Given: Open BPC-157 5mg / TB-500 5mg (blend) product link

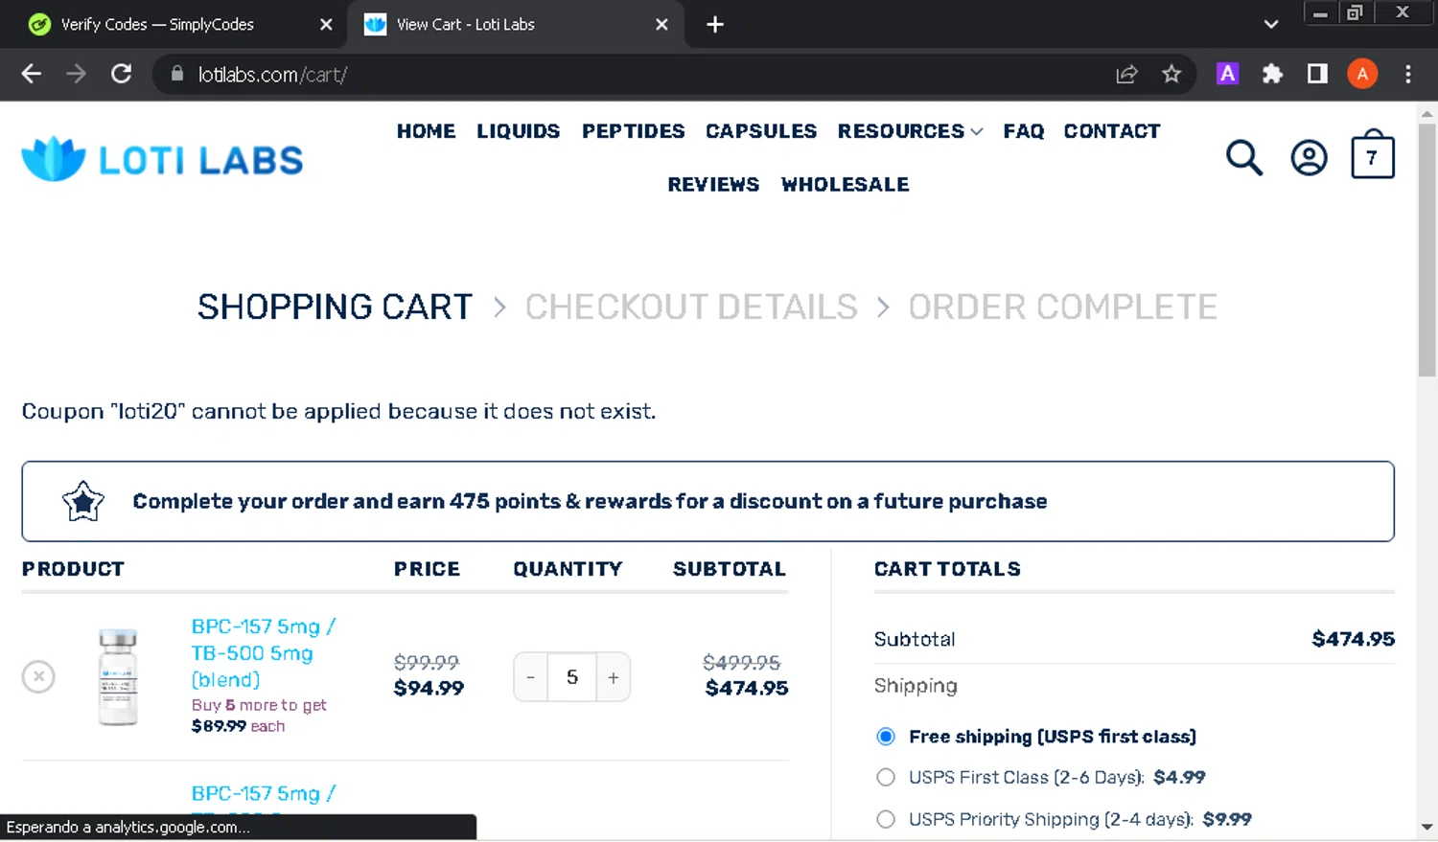Looking at the screenshot, I should (x=264, y=653).
